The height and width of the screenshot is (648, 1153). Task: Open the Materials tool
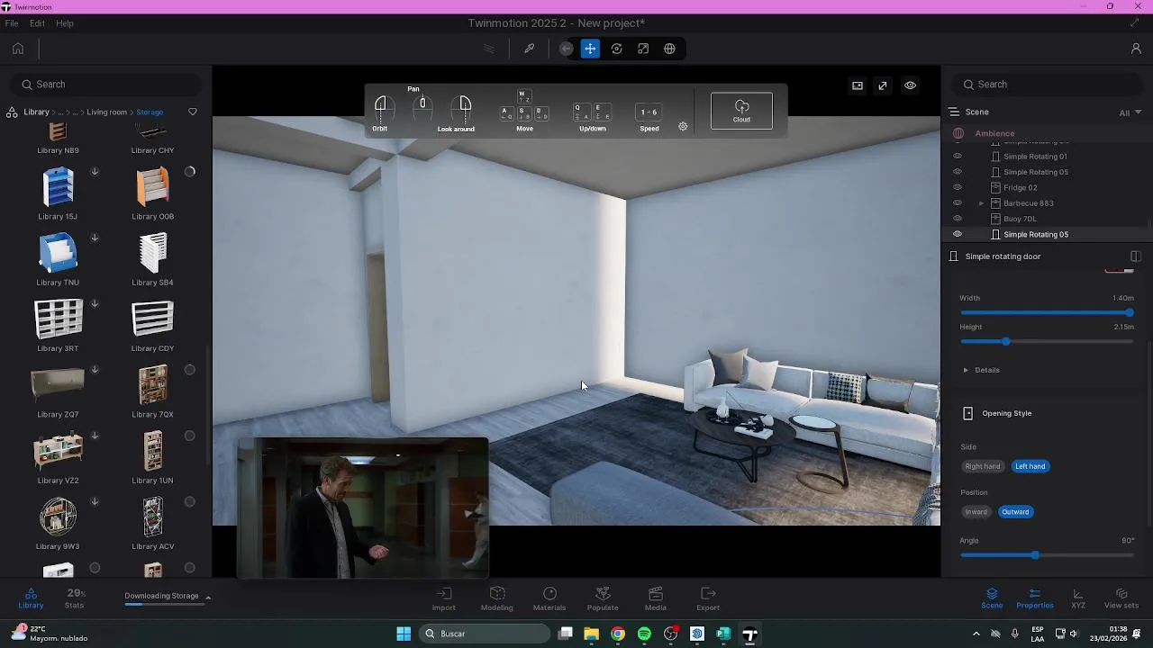click(549, 598)
